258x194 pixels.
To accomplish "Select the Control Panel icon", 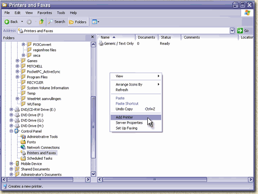I will (x=17, y=131).
